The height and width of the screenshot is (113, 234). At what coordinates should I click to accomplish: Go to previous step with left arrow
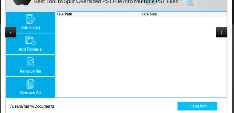tap(11, 32)
